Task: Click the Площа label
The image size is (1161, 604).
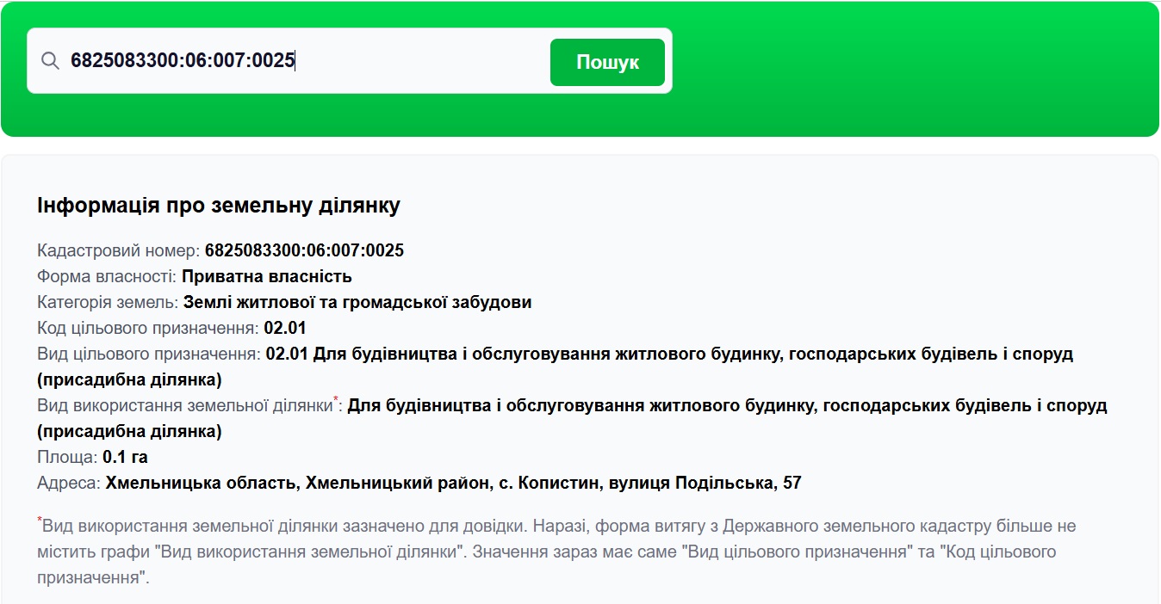Action: [x=67, y=458]
